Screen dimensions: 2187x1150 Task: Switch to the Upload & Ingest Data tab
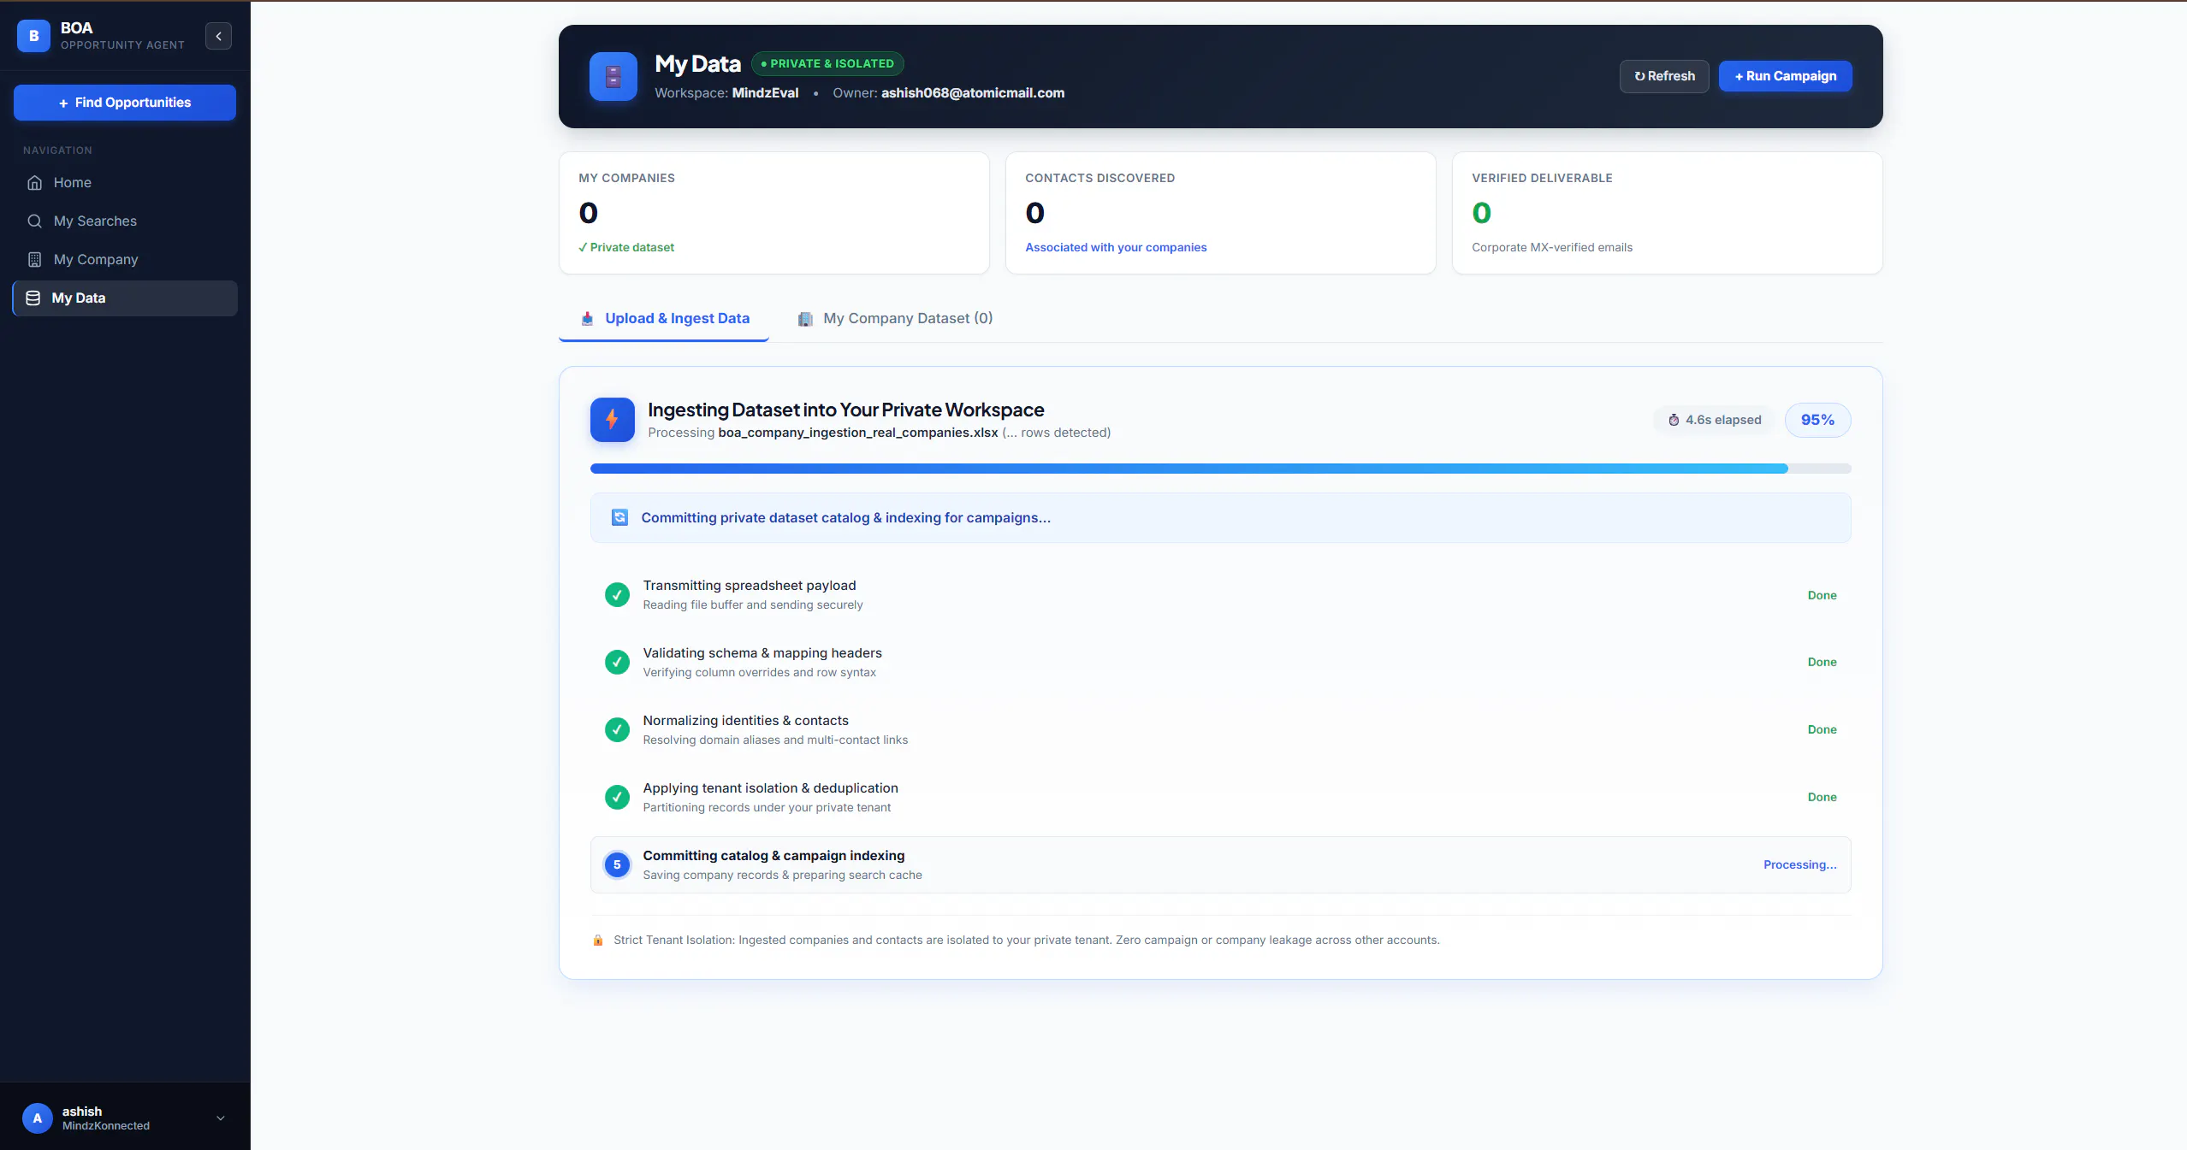click(x=664, y=319)
